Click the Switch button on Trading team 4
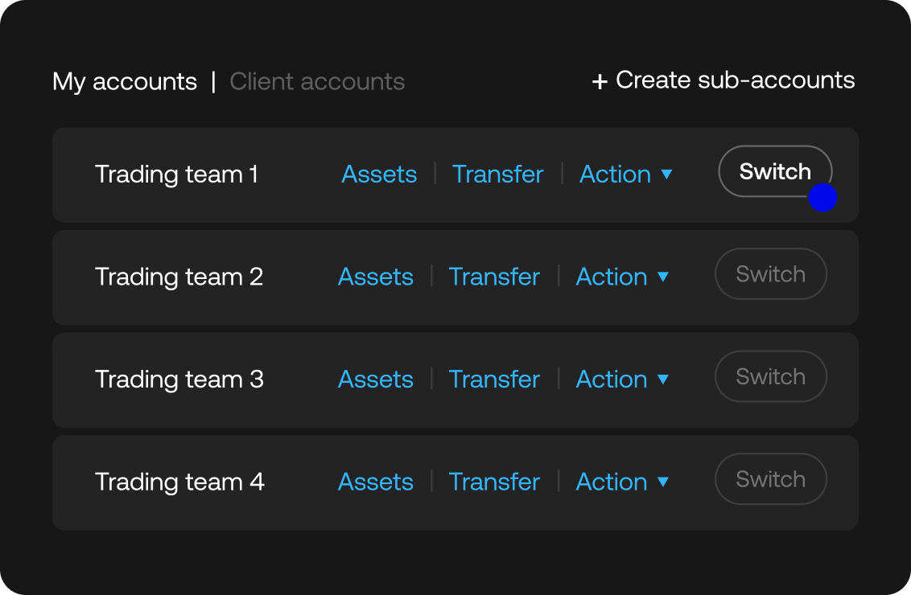The height and width of the screenshot is (595, 911). pos(770,479)
